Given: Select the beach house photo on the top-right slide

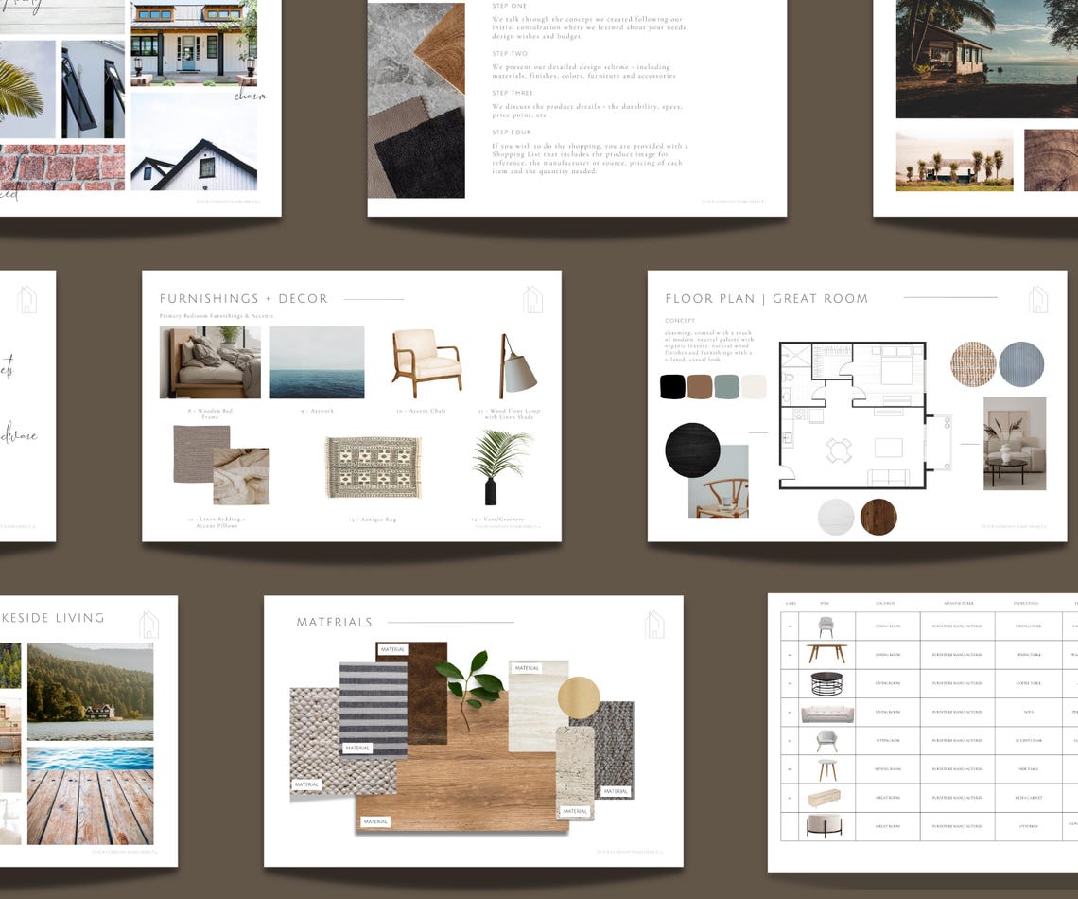Looking at the screenshot, I should point(985,59).
